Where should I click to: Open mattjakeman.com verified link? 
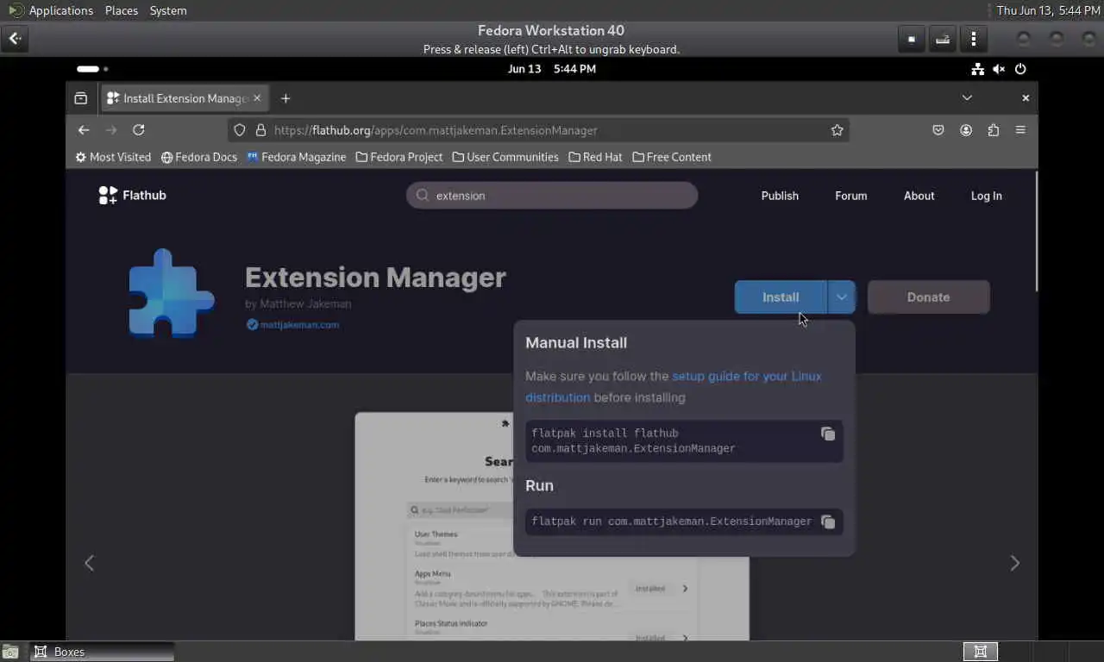click(292, 325)
